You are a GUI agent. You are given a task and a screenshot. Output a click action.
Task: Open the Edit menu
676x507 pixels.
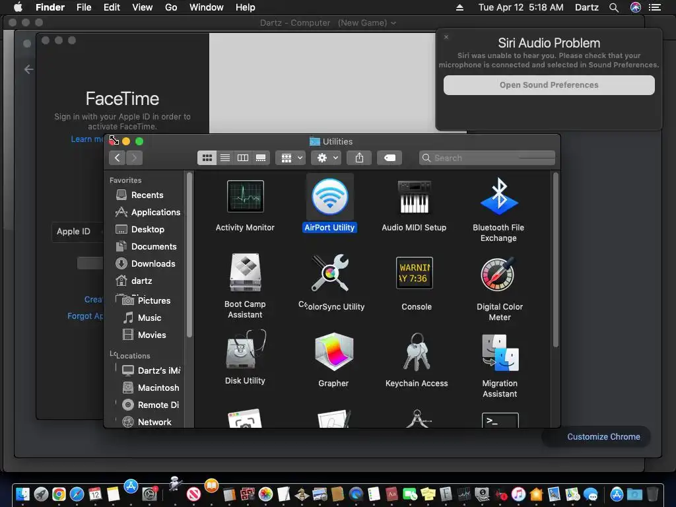click(x=112, y=7)
